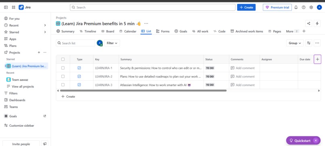Open the settings gear icon

311,7
